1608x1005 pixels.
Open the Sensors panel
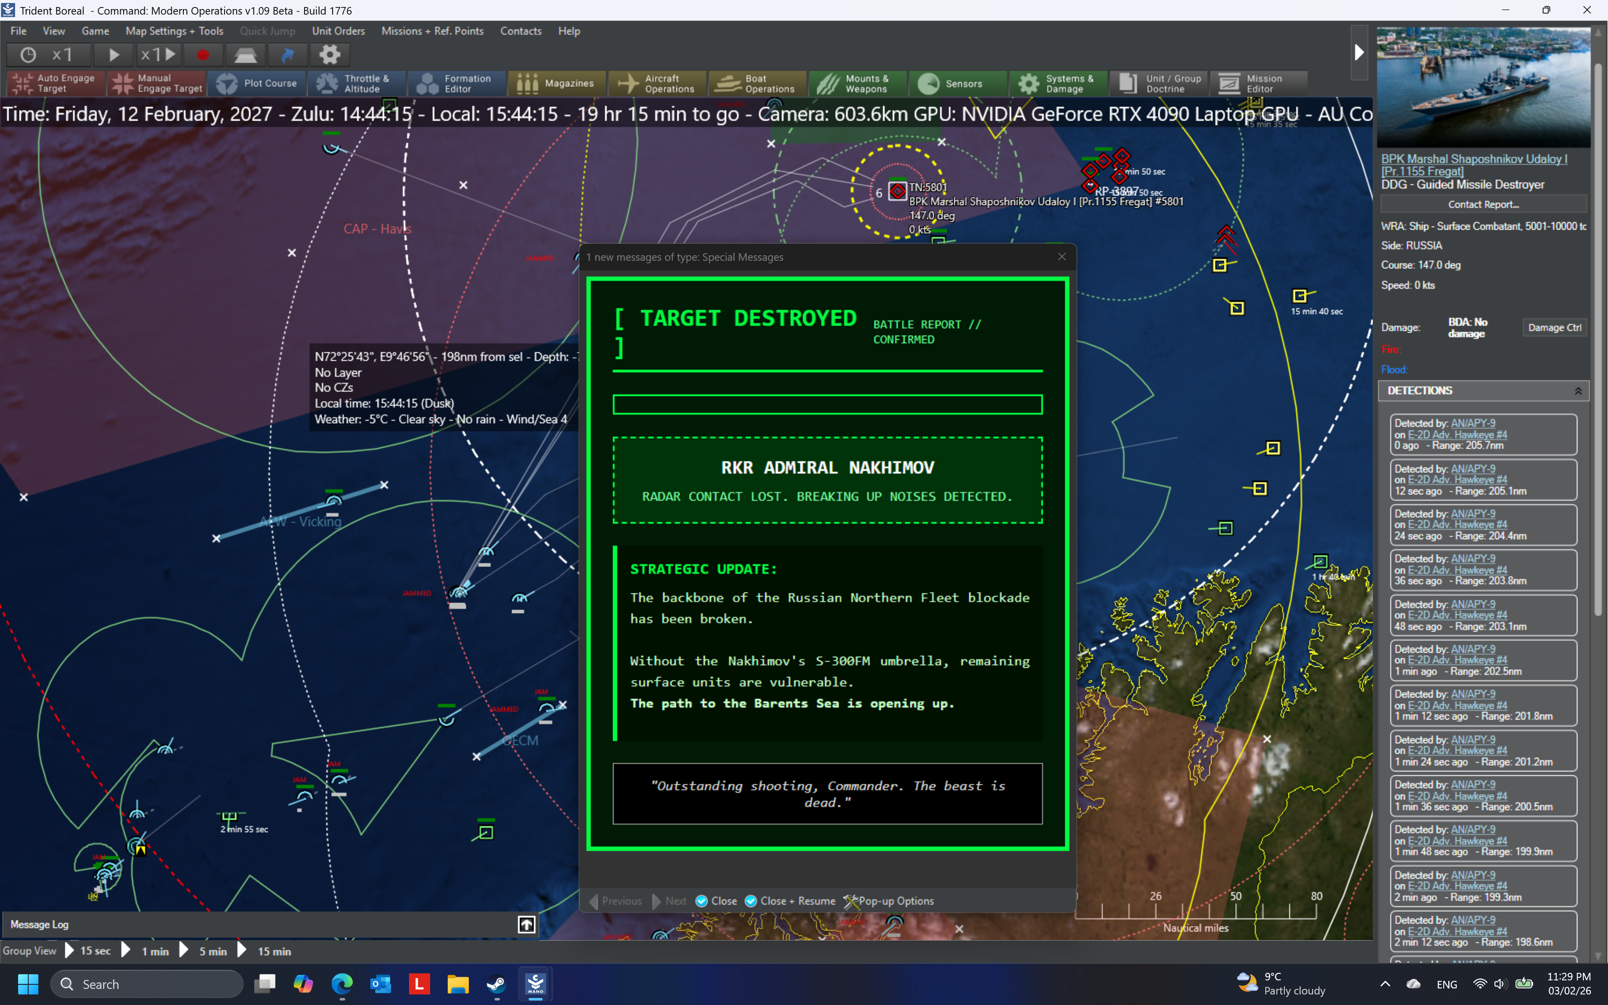(957, 83)
